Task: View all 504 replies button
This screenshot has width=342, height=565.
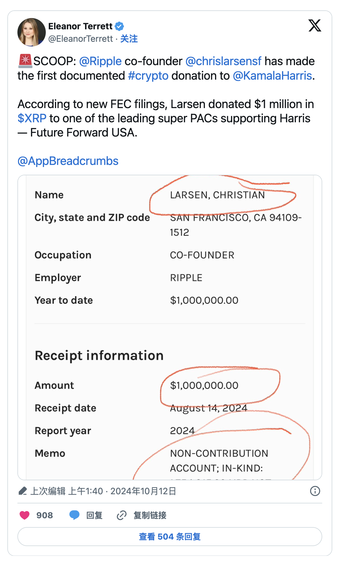Action: pyautogui.click(x=170, y=537)
